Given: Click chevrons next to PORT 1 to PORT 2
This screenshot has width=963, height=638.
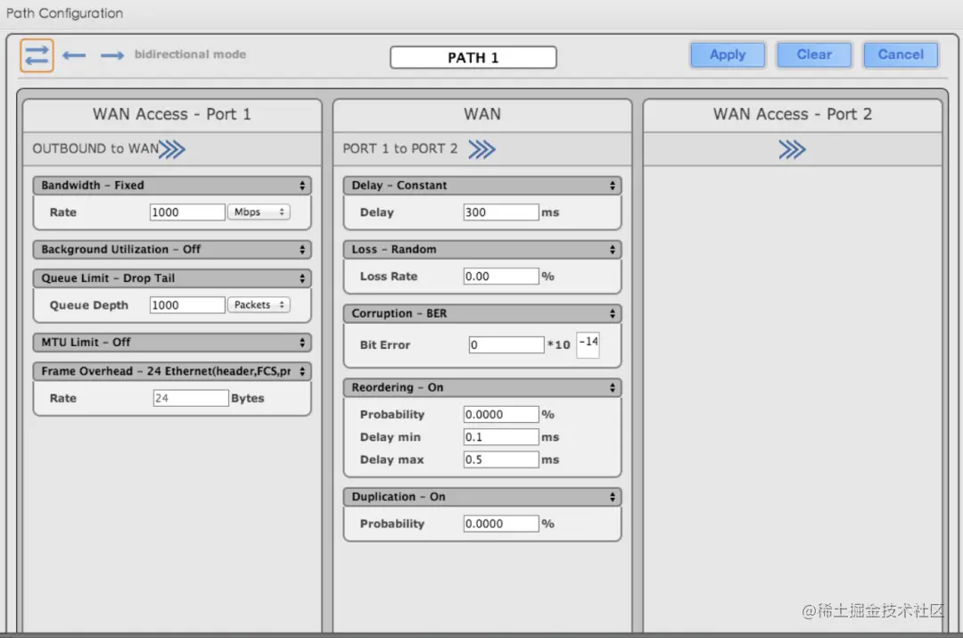Looking at the screenshot, I should click(x=482, y=149).
